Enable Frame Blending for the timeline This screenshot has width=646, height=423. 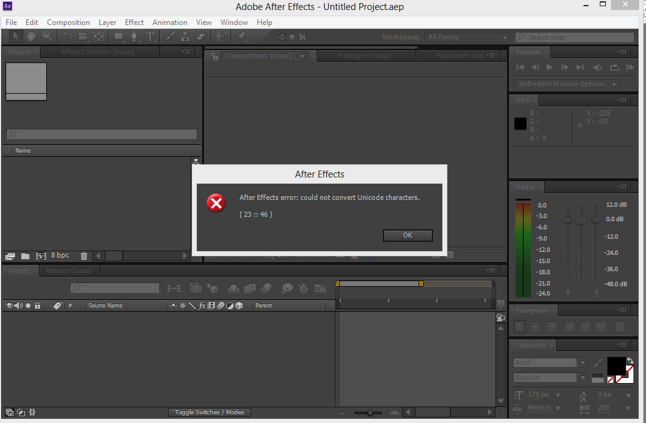[x=250, y=288]
